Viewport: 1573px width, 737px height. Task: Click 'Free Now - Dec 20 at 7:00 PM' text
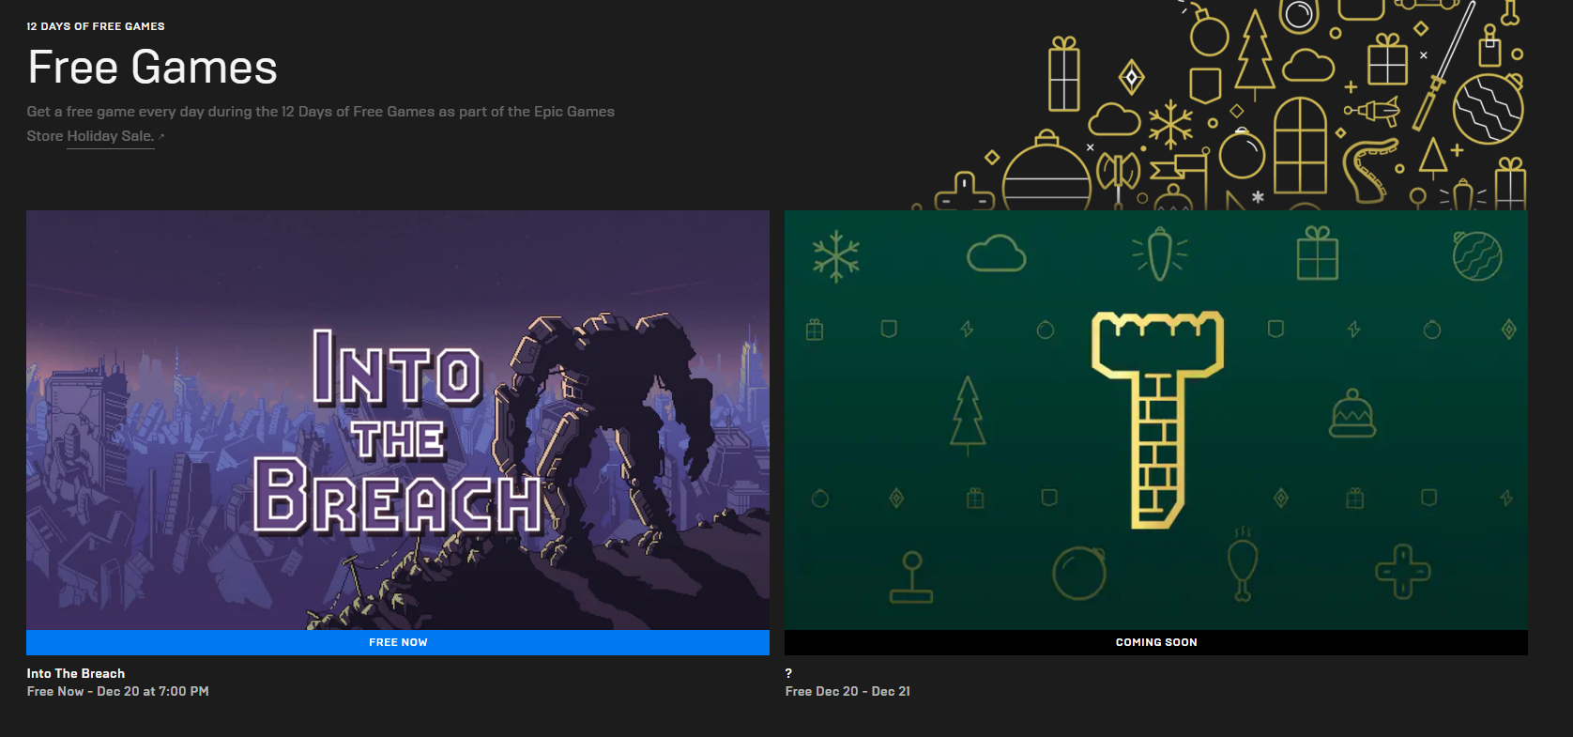point(118,691)
